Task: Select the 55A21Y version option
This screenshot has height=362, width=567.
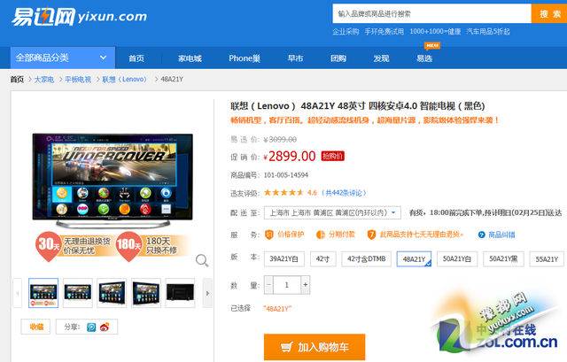Action: pyautogui.click(x=547, y=259)
